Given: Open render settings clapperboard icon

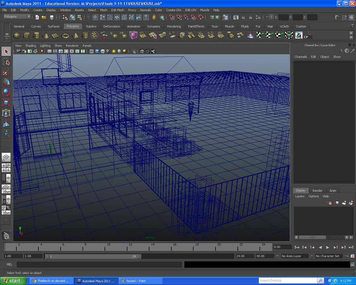Looking at the screenshot, I should (258, 17).
